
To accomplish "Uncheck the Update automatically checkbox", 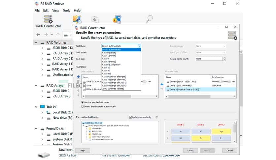I will pyautogui.click(x=131, y=117).
